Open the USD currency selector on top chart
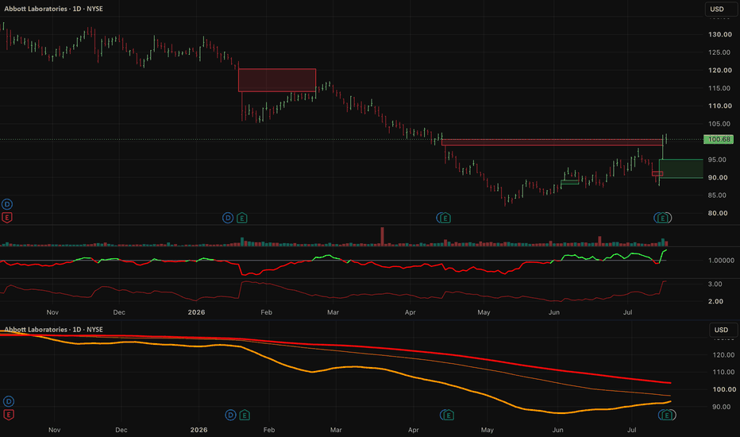740x437 pixels. click(x=721, y=9)
